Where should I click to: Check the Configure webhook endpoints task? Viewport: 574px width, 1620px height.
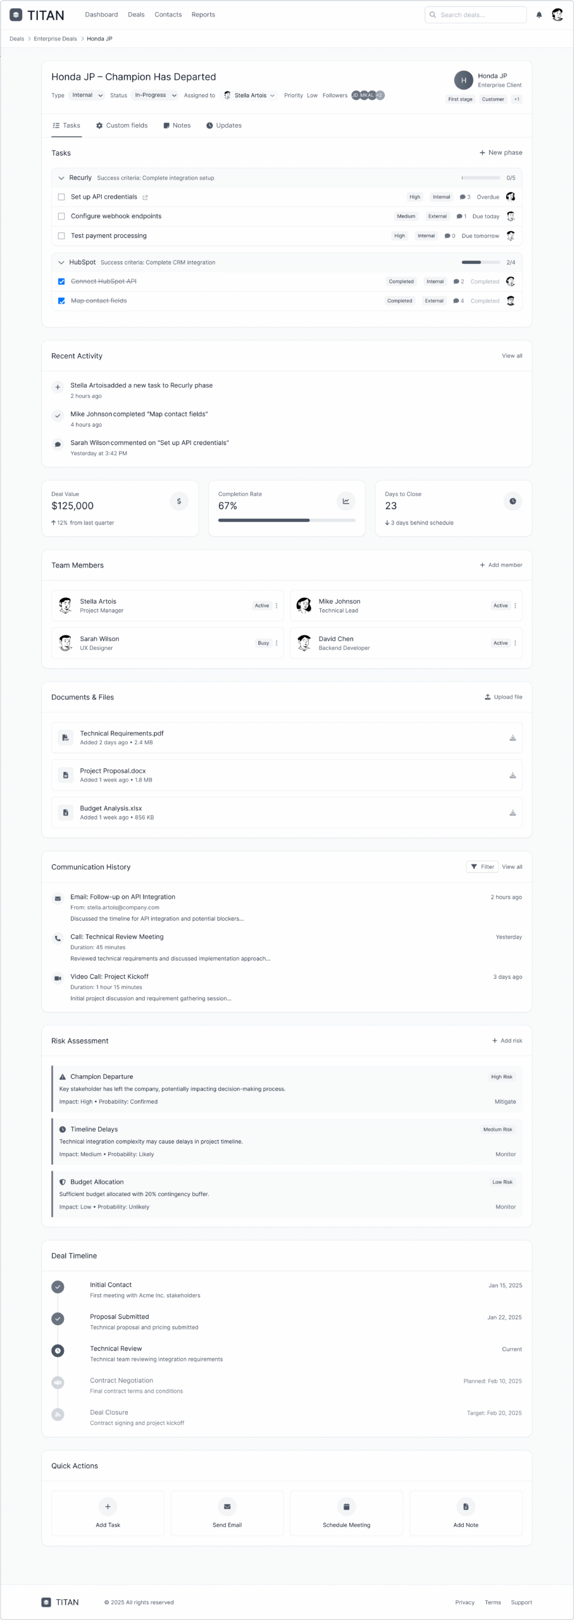pyautogui.click(x=61, y=216)
